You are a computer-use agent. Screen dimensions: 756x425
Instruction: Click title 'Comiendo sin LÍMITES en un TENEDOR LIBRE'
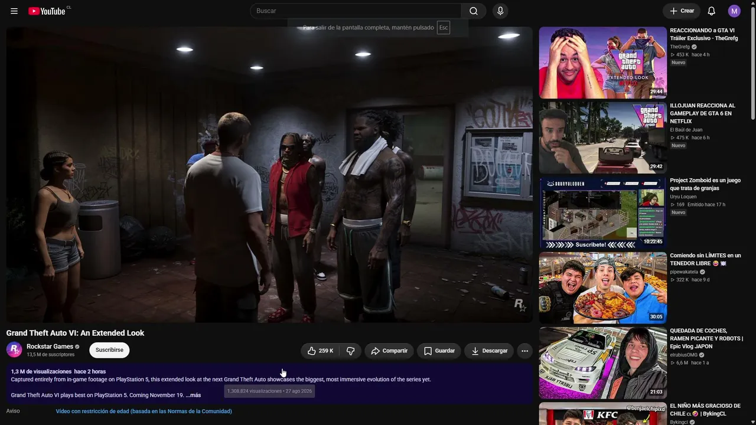click(x=705, y=259)
